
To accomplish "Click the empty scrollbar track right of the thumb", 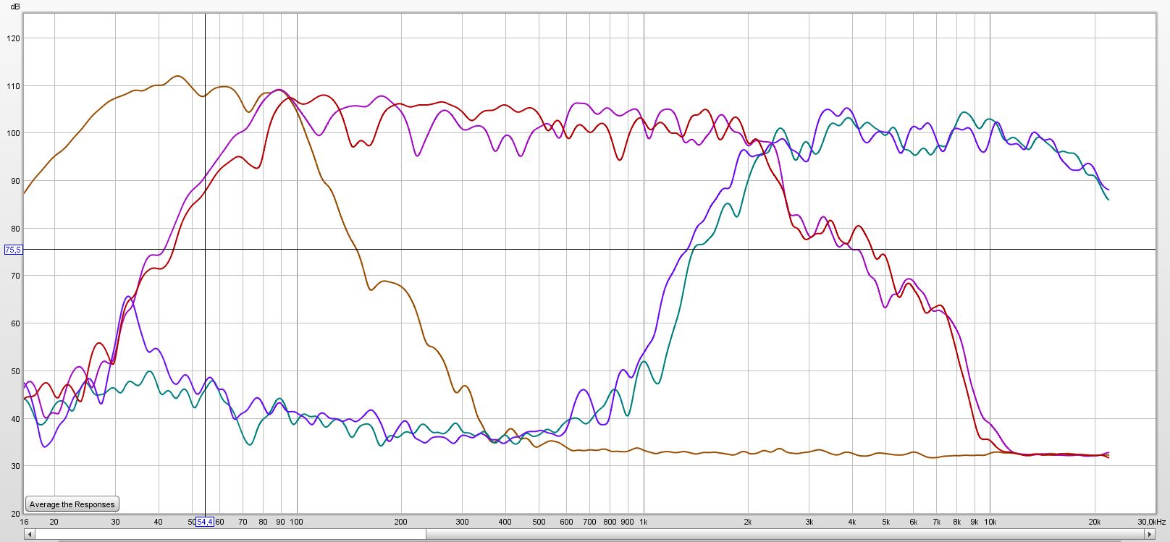I will tap(786, 535).
